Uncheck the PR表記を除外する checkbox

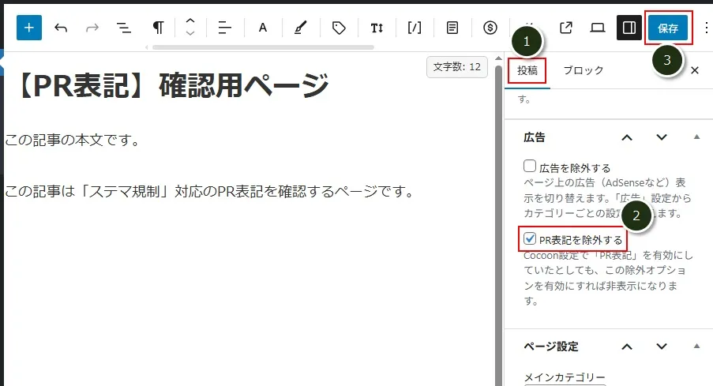click(x=531, y=238)
